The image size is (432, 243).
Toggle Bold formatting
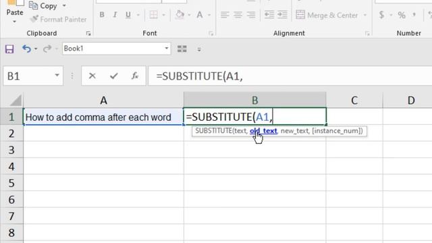tap(102, 15)
